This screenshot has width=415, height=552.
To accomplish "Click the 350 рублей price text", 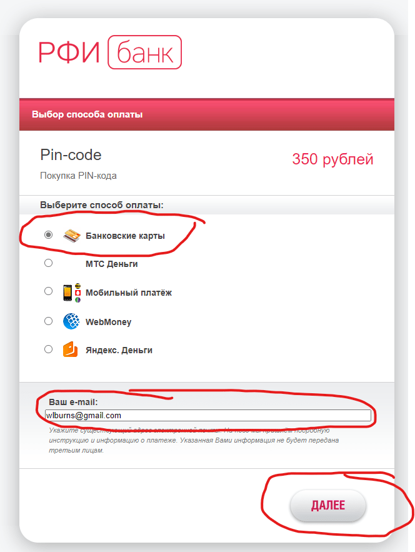I will [x=332, y=159].
